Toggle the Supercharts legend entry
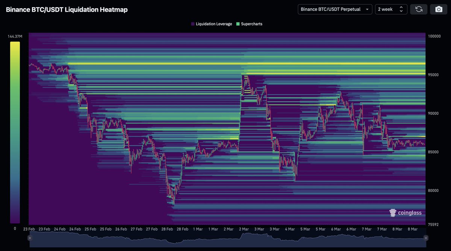 coord(249,24)
